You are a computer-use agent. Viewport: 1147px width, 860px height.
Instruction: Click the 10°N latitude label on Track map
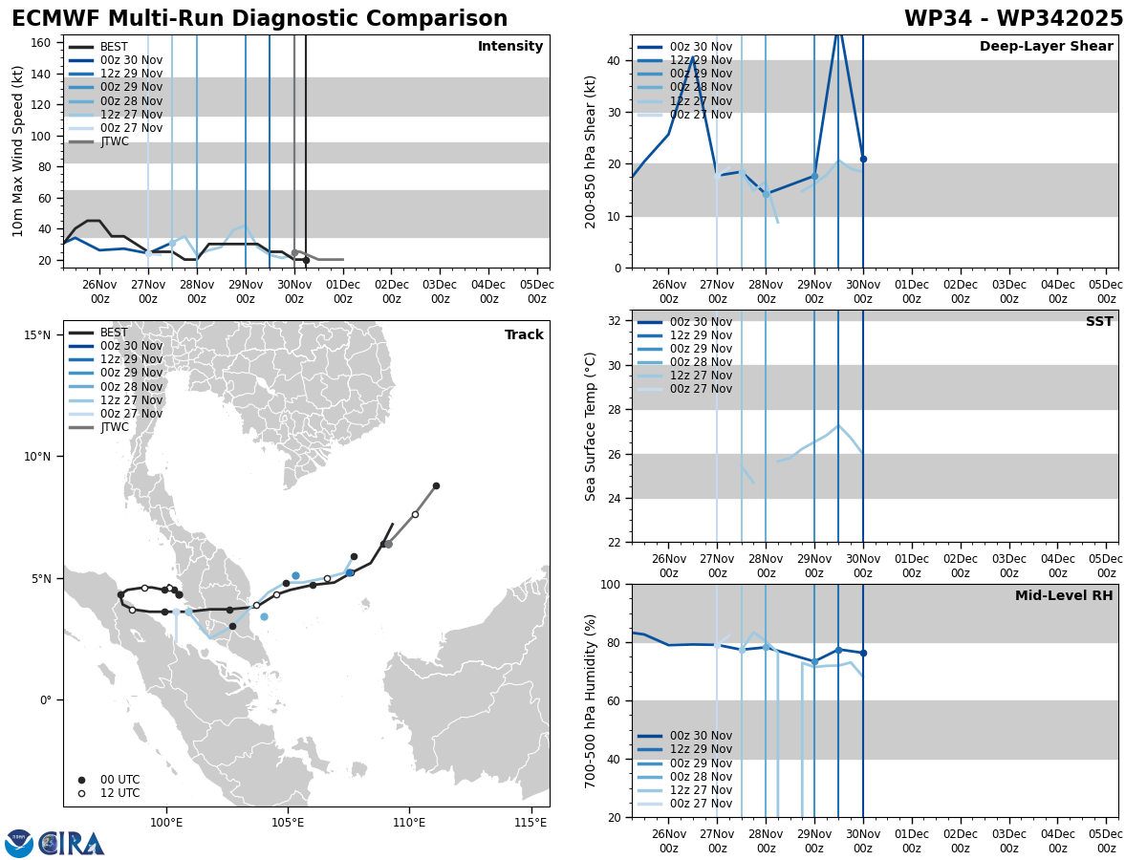[36, 457]
